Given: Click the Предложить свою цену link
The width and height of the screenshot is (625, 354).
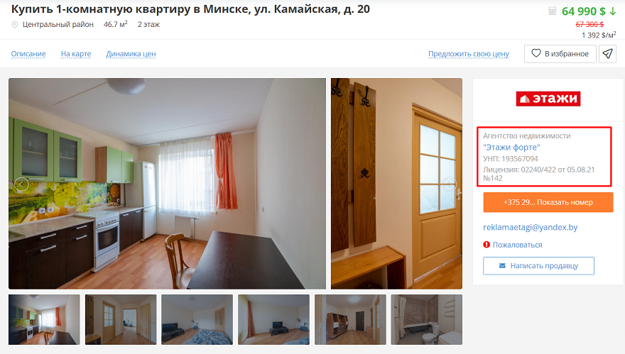Looking at the screenshot, I should (x=469, y=54).
